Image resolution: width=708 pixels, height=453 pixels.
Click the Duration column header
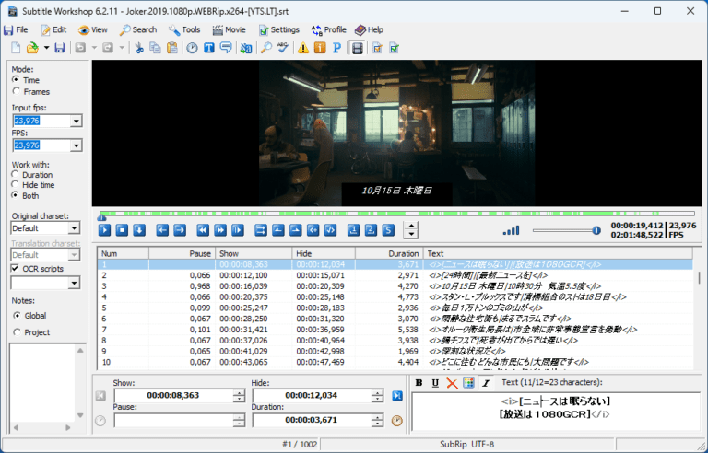(389, 253)
